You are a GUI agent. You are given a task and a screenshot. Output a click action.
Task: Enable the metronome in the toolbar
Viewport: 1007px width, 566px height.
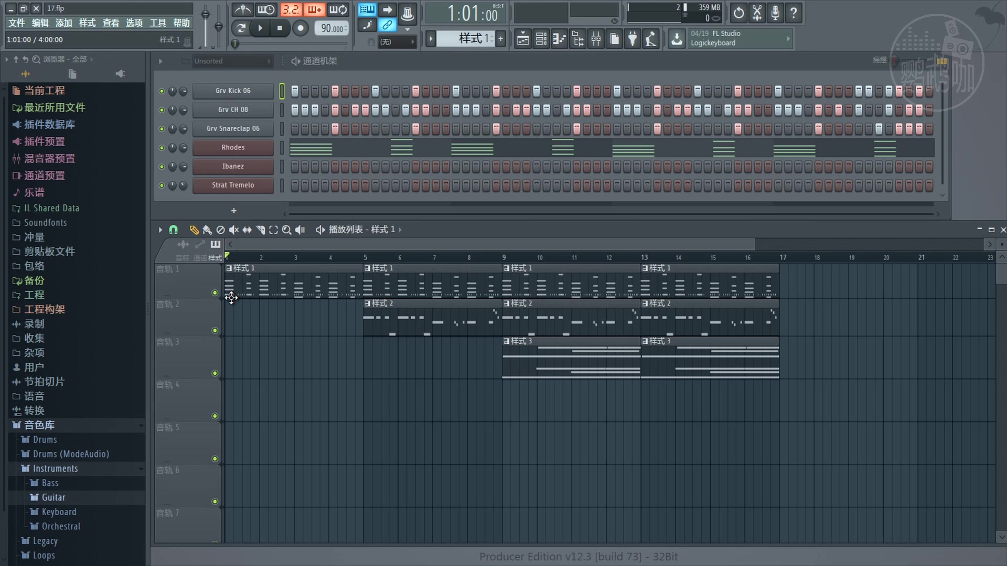coord(243,9)
